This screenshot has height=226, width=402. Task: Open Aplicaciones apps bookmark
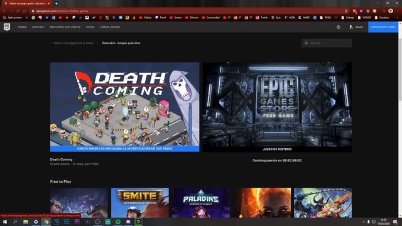(x=13, y=18)
